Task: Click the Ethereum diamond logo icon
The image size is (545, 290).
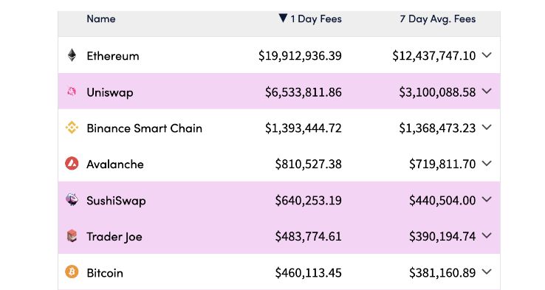Action: (x=72, y=55)
